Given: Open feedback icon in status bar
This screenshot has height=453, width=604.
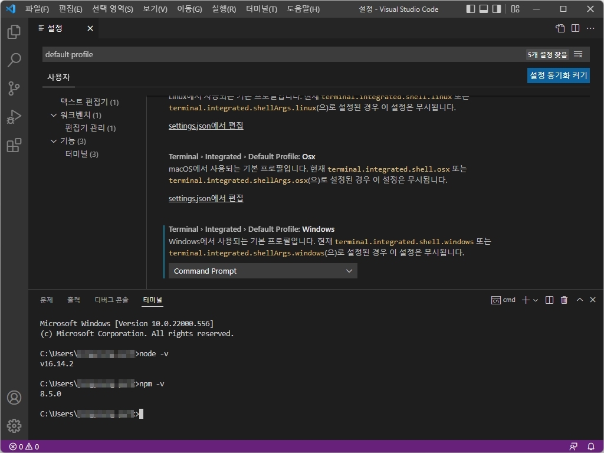Looking at the screenshot, I should point(573,447).
